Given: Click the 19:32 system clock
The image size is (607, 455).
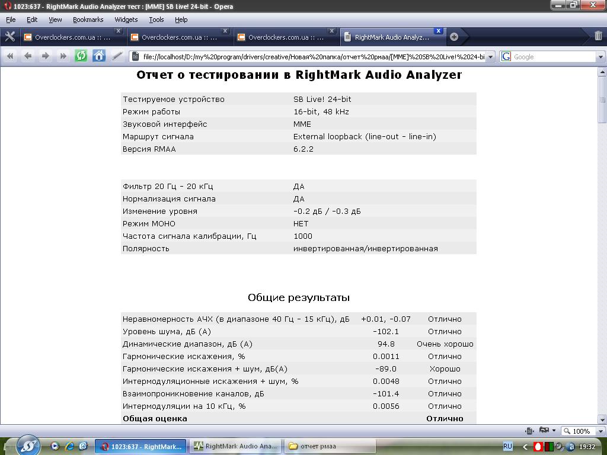Looking at the screenshot, I should click(587, 447).
